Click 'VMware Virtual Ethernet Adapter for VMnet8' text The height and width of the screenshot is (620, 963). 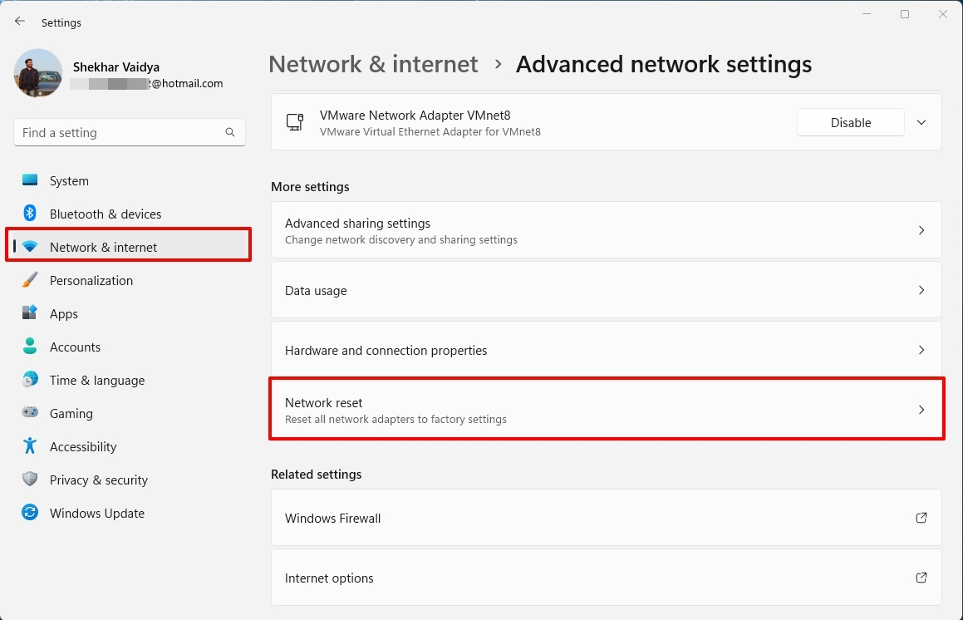tap(430, 131)
